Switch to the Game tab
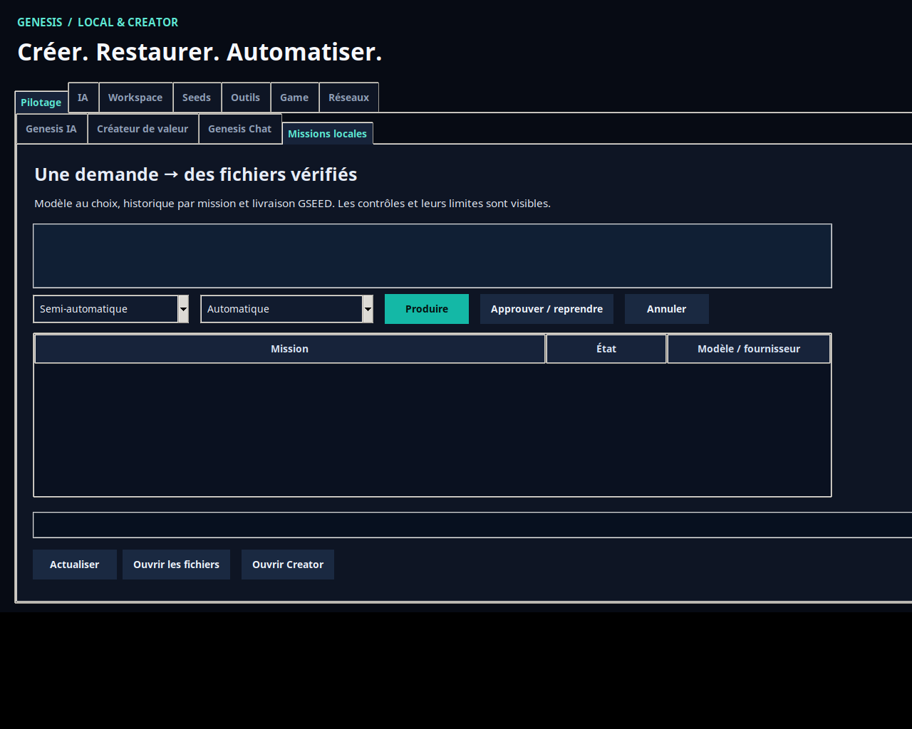 (x=294, y=98)
